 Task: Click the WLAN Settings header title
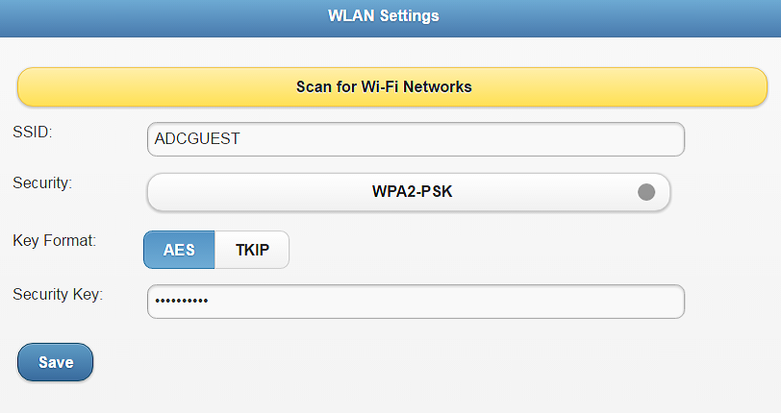tap(384, 16)
